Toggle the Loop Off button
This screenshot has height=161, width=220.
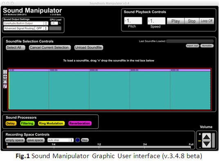[x=207, y=21]
